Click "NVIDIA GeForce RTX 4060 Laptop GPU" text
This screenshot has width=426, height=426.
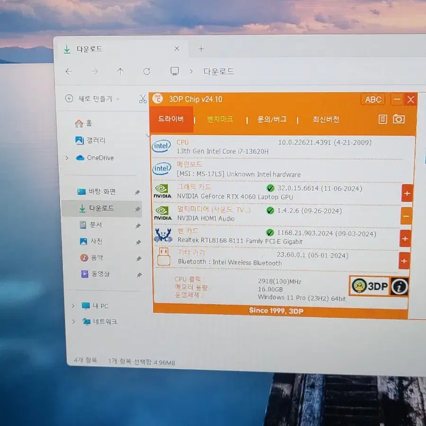(x=235, y=196)
